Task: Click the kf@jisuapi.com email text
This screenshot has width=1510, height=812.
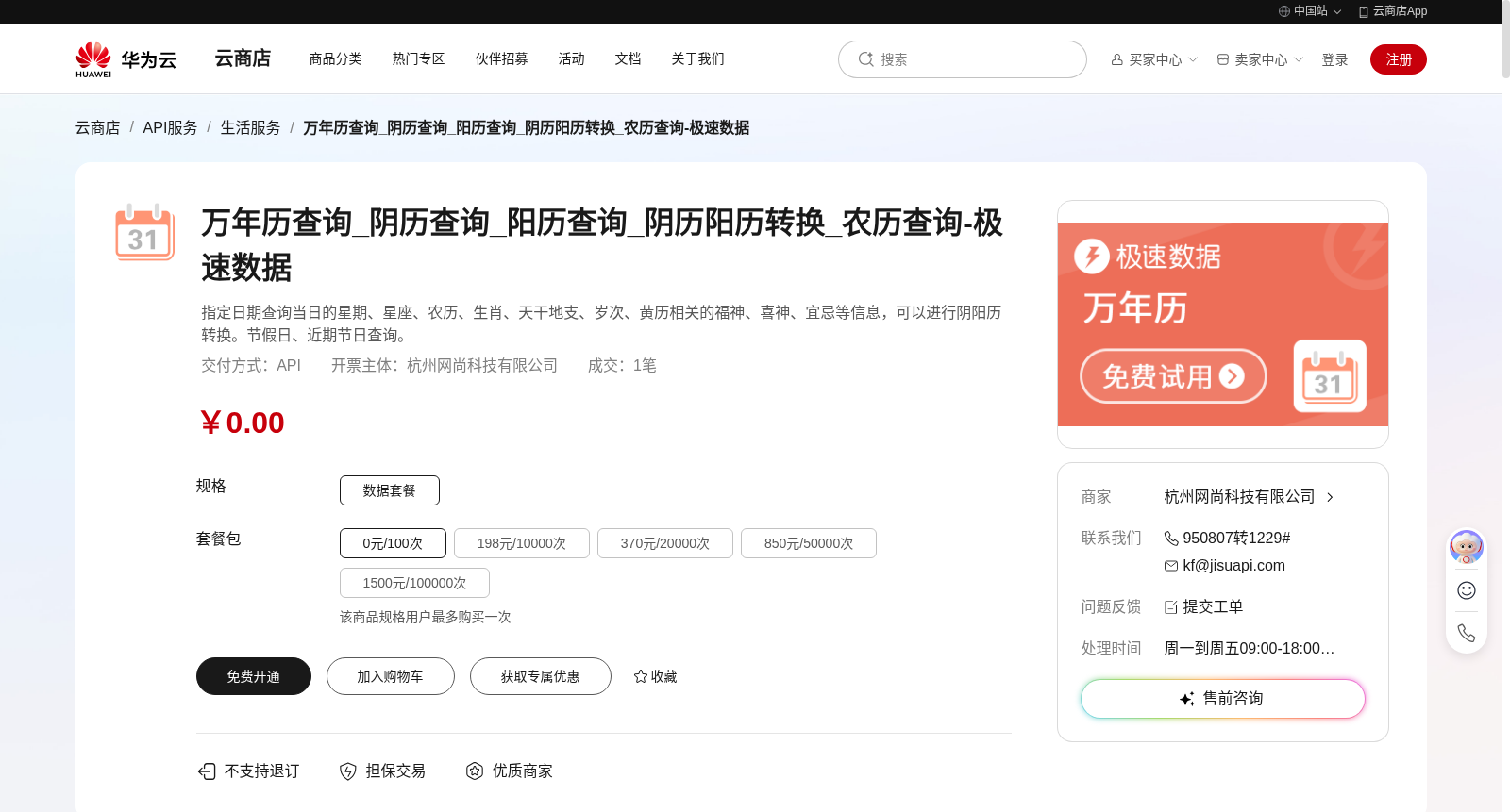Action: [1234, 566]
